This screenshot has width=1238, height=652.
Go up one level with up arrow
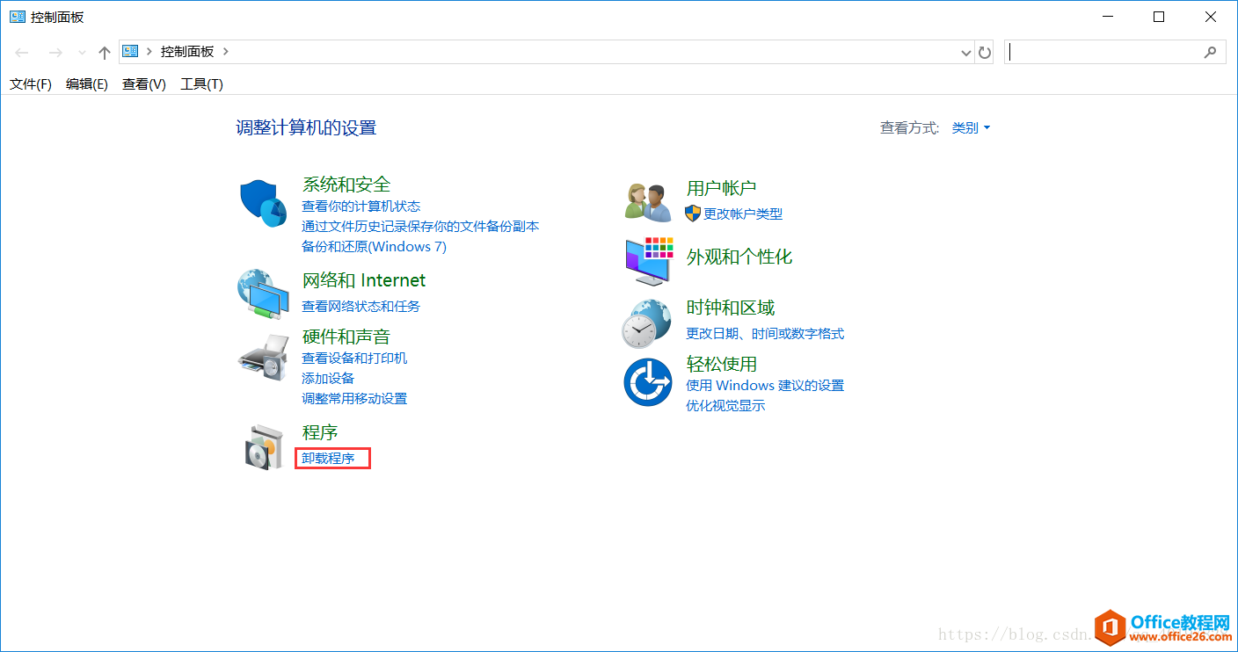tap(105, 53)
